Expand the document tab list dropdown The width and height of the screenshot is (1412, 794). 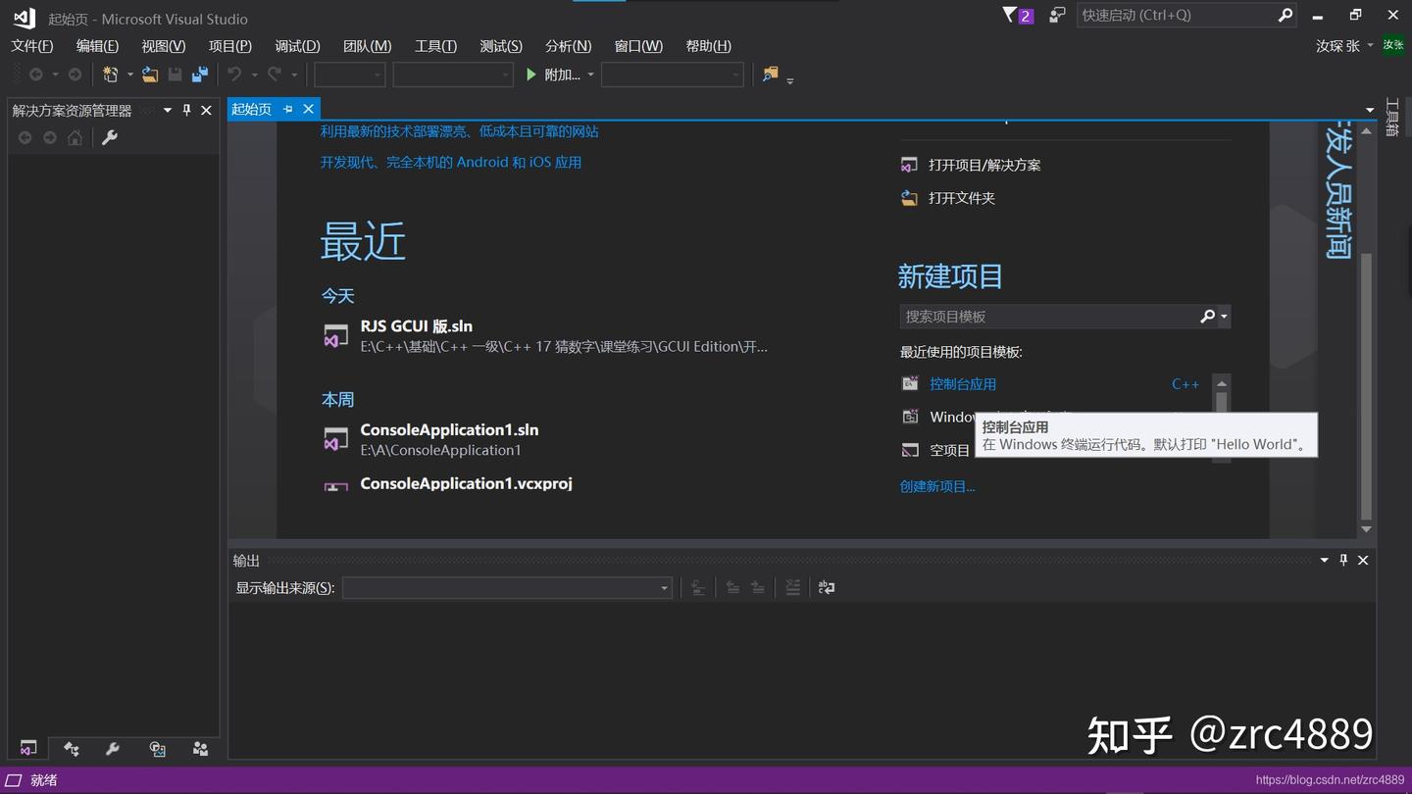[1370, 110]
